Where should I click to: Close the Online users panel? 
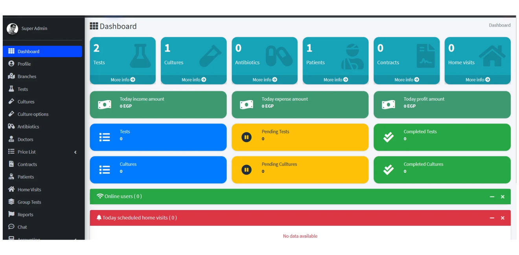coord(502,197)
